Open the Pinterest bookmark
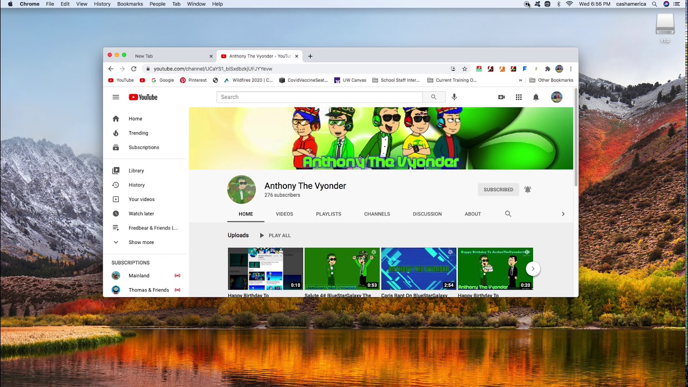 tap(193, 80)
